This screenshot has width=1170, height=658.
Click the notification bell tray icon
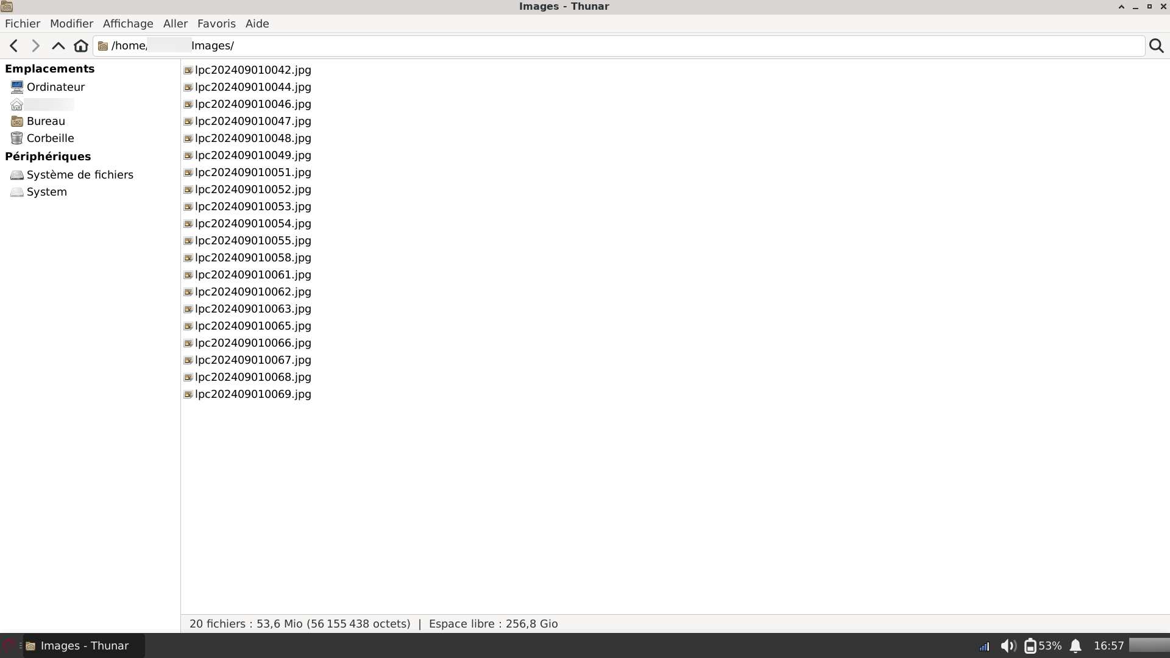[1076, 646]
